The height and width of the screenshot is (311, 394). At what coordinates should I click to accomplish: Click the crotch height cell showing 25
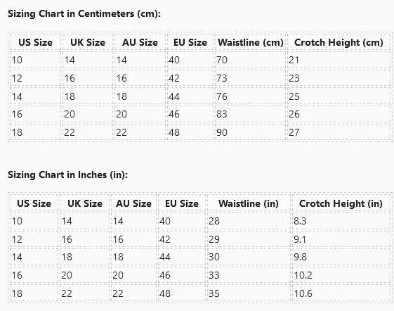[x=339, y=96]
